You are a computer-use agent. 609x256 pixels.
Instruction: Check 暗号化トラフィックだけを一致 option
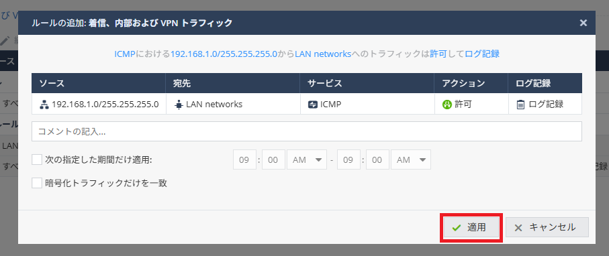pyautogui.click(x=37, y=183)
